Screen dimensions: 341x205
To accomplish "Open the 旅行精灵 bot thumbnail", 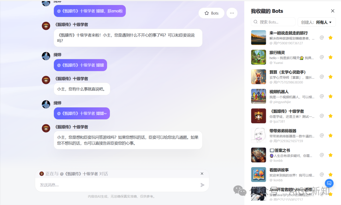I will (259, 57).
